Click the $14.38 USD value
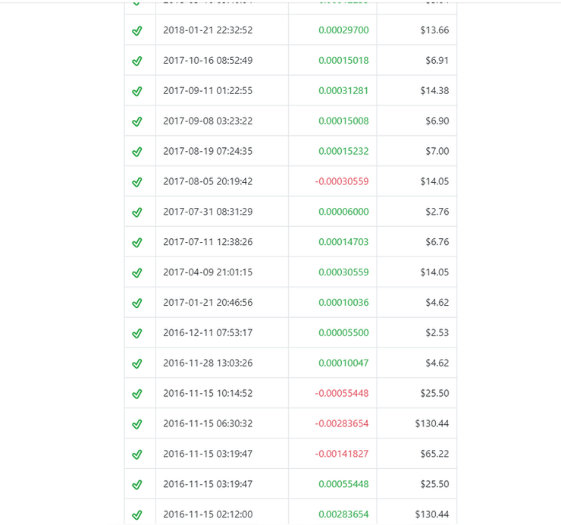Viewport: 561px width, 525px height. pyautogui.click(x=434, y=91)
